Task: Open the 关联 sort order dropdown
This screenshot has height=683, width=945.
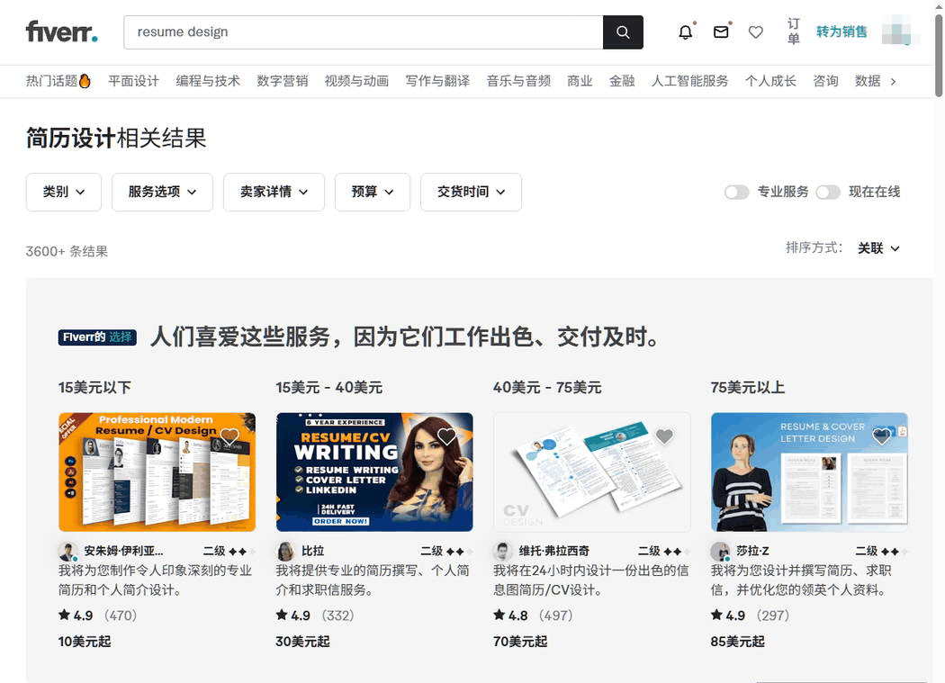Action: pyautogui.click(x=878, y=248)
